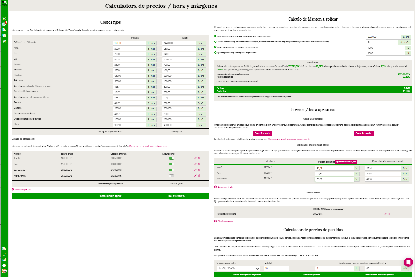Edit Paco precio / hora field
Viewport: 415px width, 277px height.
pyautogui.click(x=383, y=174)
